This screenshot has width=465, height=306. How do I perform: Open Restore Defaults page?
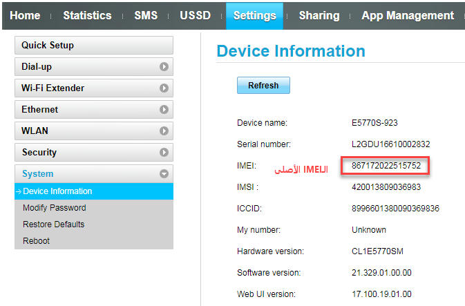(54, 224)
